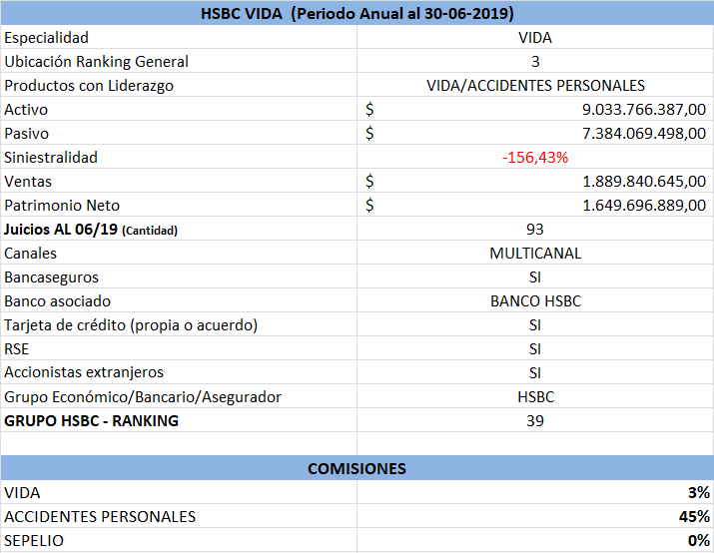Viewport: 714px width, 553px height.
Task: Click the $ symbol in the Ventas row
Action: pos(369,182)
